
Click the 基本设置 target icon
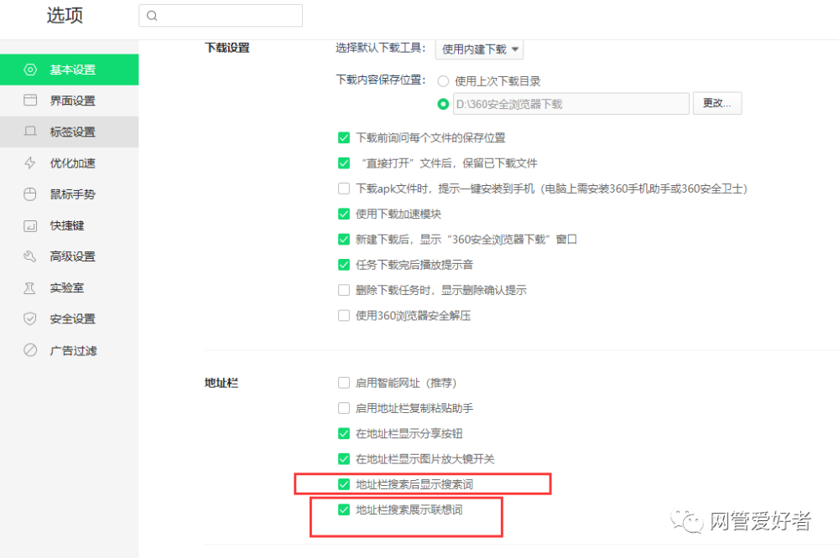coord(30,70)
